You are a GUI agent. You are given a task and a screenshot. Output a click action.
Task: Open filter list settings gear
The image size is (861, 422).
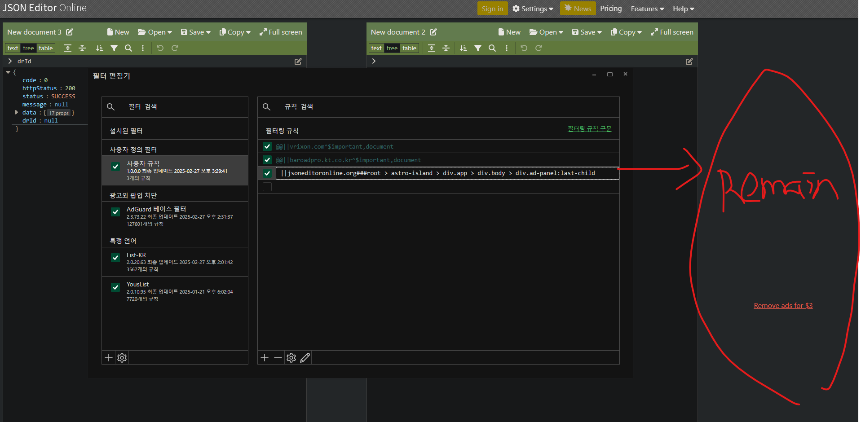tap(122, 357)
